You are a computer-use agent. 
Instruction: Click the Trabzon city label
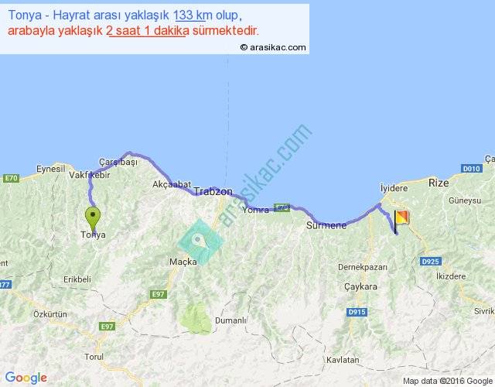[x=213, y=190]
